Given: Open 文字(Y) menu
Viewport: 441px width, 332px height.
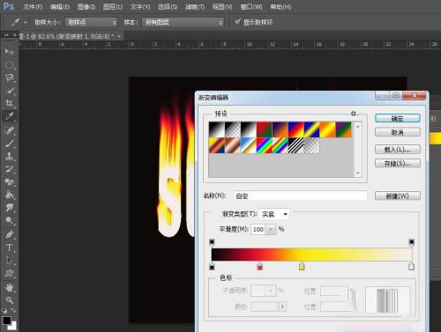Looking at the screenshot, I should coord(140,7).
